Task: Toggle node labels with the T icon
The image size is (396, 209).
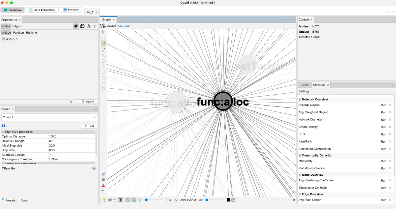Action: [x=120, y=199]
